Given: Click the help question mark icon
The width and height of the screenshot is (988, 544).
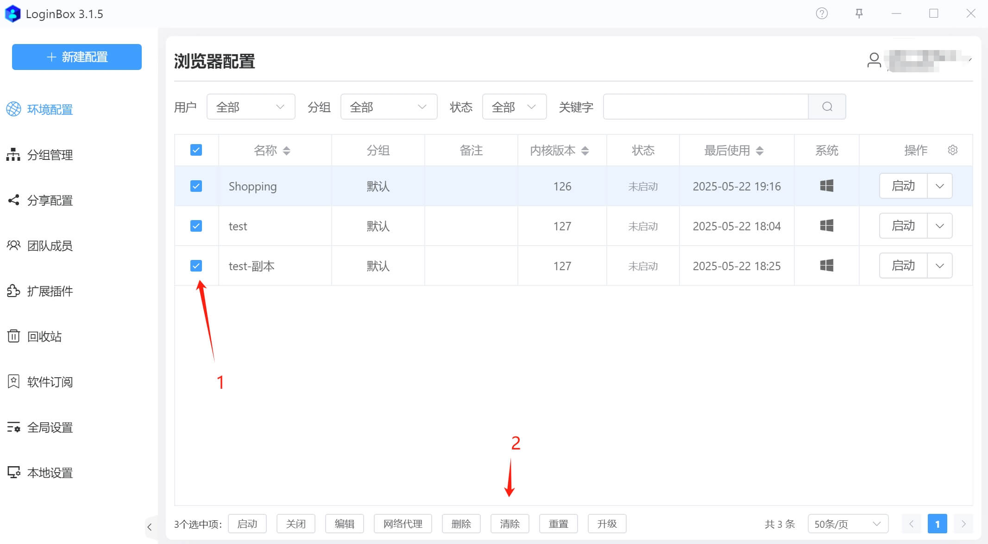Looking at the screenshot, I should [x=822, y=13].
